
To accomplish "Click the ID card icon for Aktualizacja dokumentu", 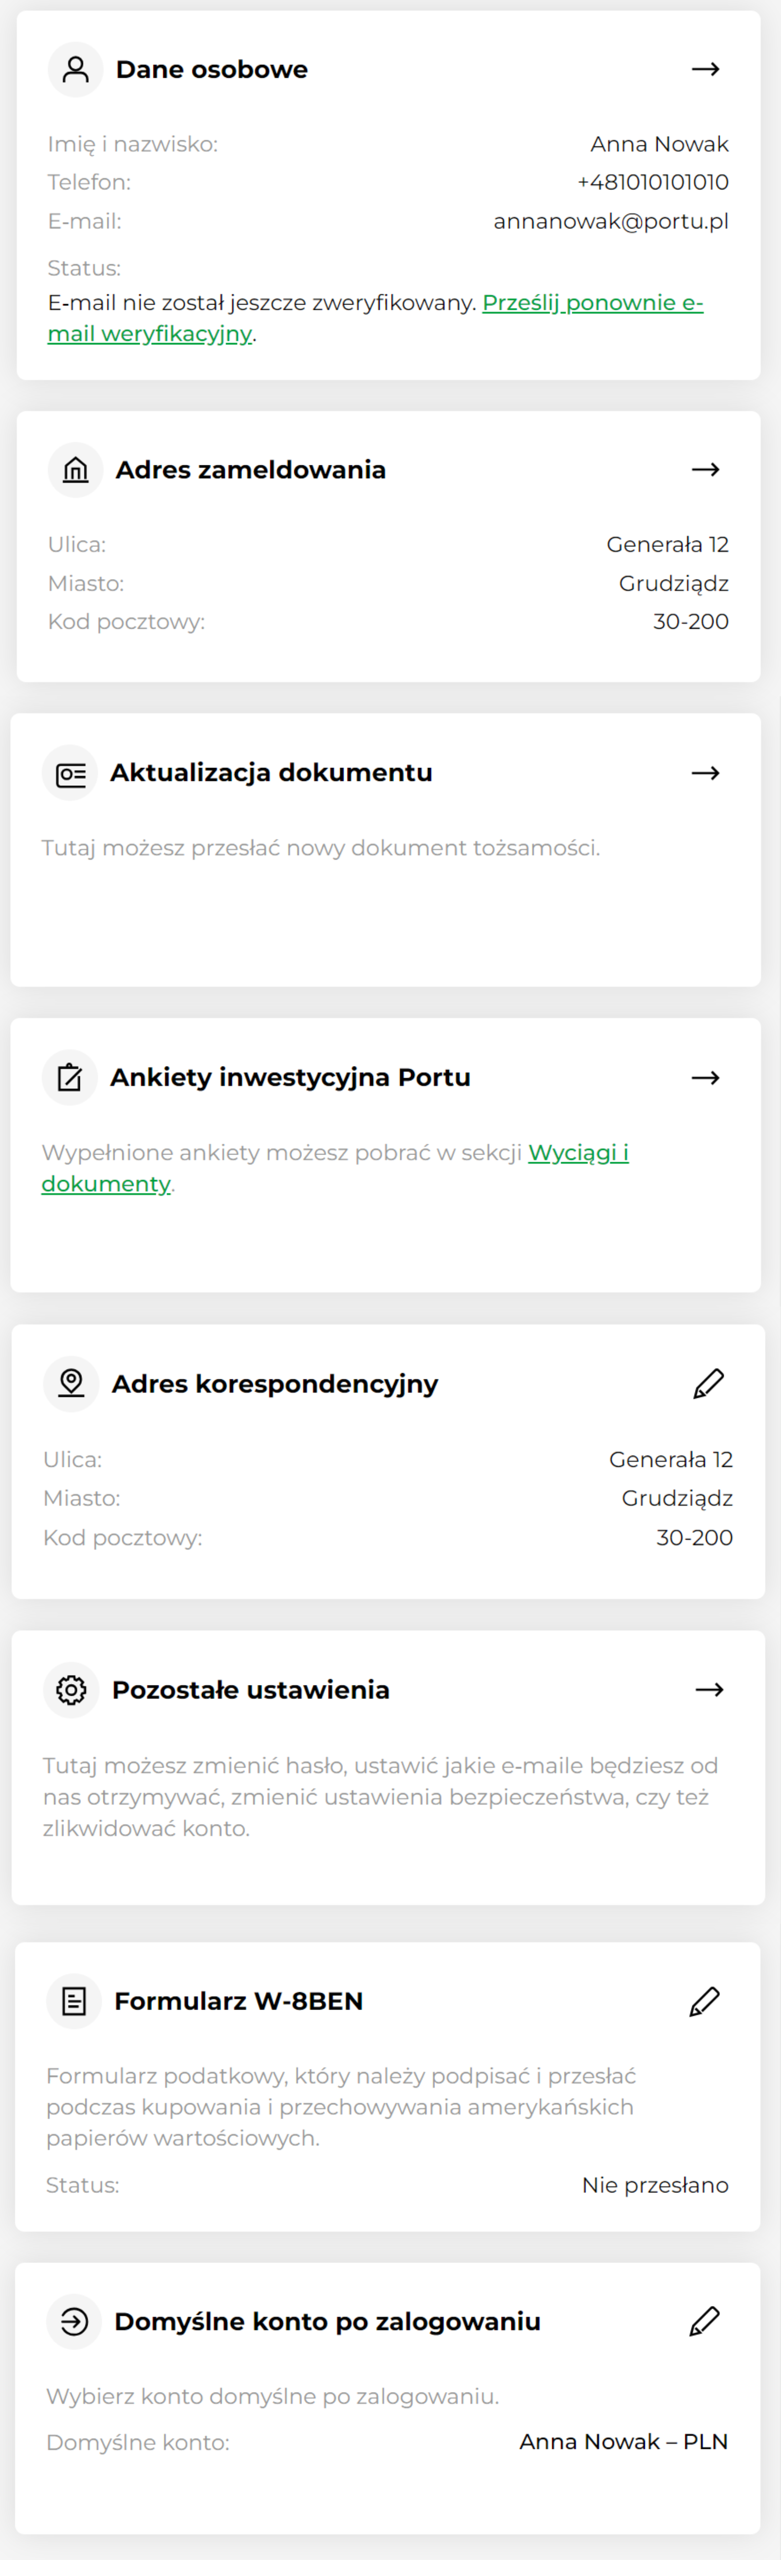I will [x=70, y=773].
